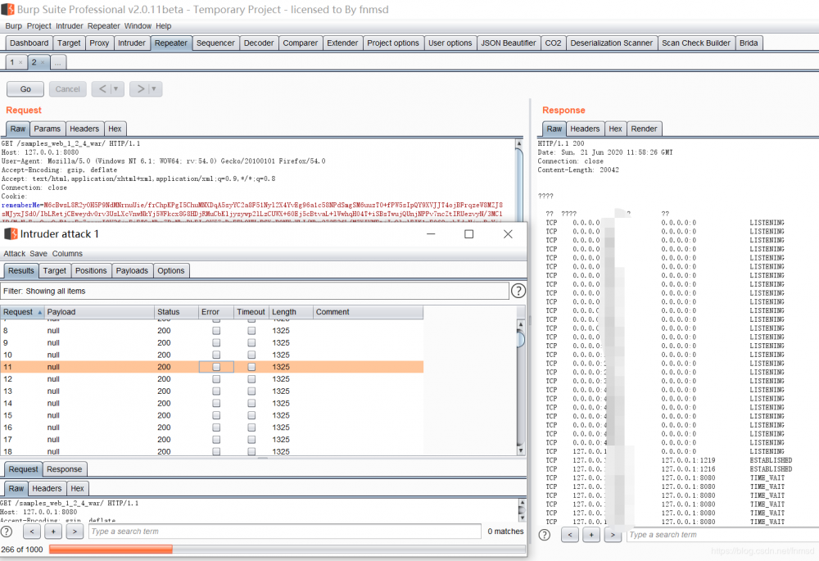
Task: Go to previous match in Response search
Action: pos(570,535)
